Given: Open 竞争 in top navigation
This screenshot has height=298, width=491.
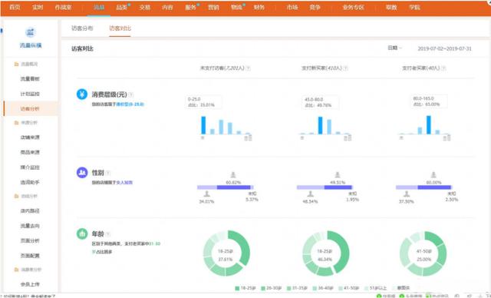Looking at the screenshot, I should 315,7.
